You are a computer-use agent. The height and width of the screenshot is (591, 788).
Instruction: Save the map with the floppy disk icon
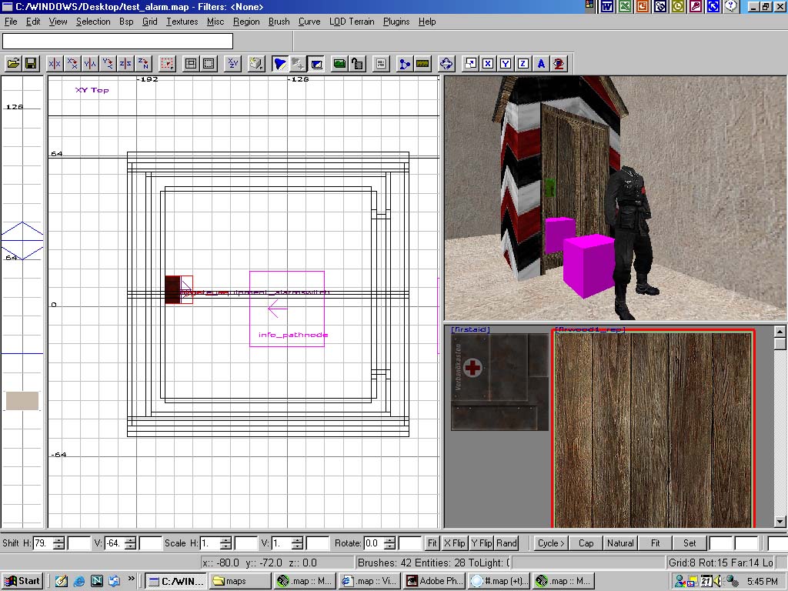(x=31, y=64)
